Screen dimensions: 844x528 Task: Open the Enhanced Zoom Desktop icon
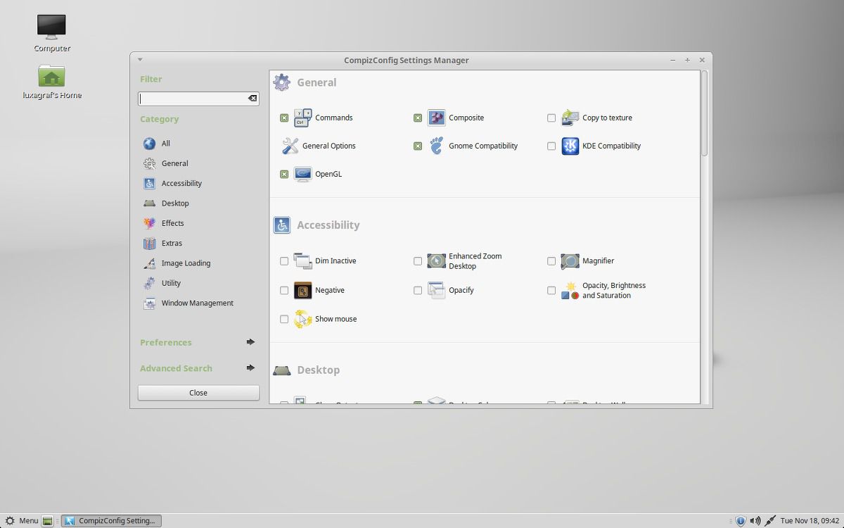coord(436,260)
